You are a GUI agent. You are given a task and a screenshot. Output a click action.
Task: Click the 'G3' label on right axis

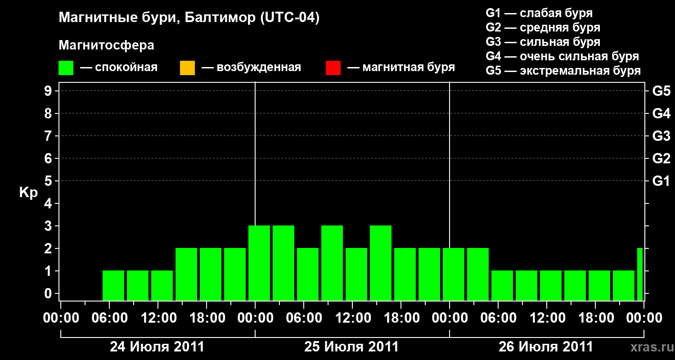pyautogui.click(x=661, y=136)
